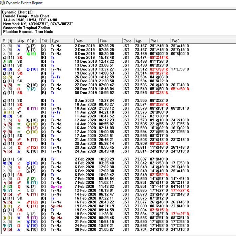This screenshot has height=236, width=236.
Task: Click the 'Tr-Tr' type at 14:12:59
Action: [x=56, y=77]
